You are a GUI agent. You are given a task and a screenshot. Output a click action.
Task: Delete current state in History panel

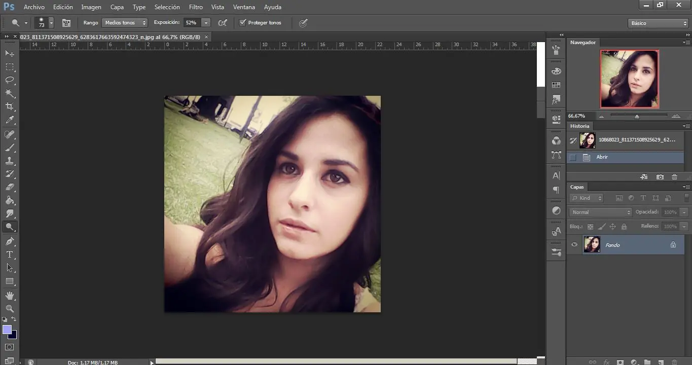[x=674, y=177]
